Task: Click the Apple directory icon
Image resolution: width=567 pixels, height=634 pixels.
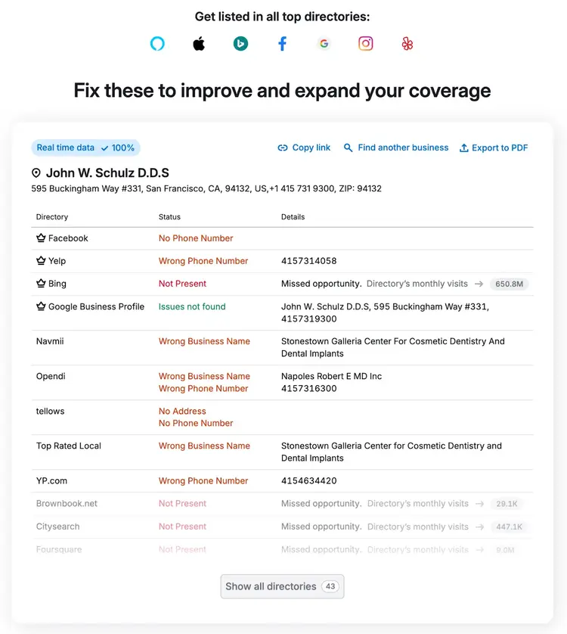Action: (199, 44)
